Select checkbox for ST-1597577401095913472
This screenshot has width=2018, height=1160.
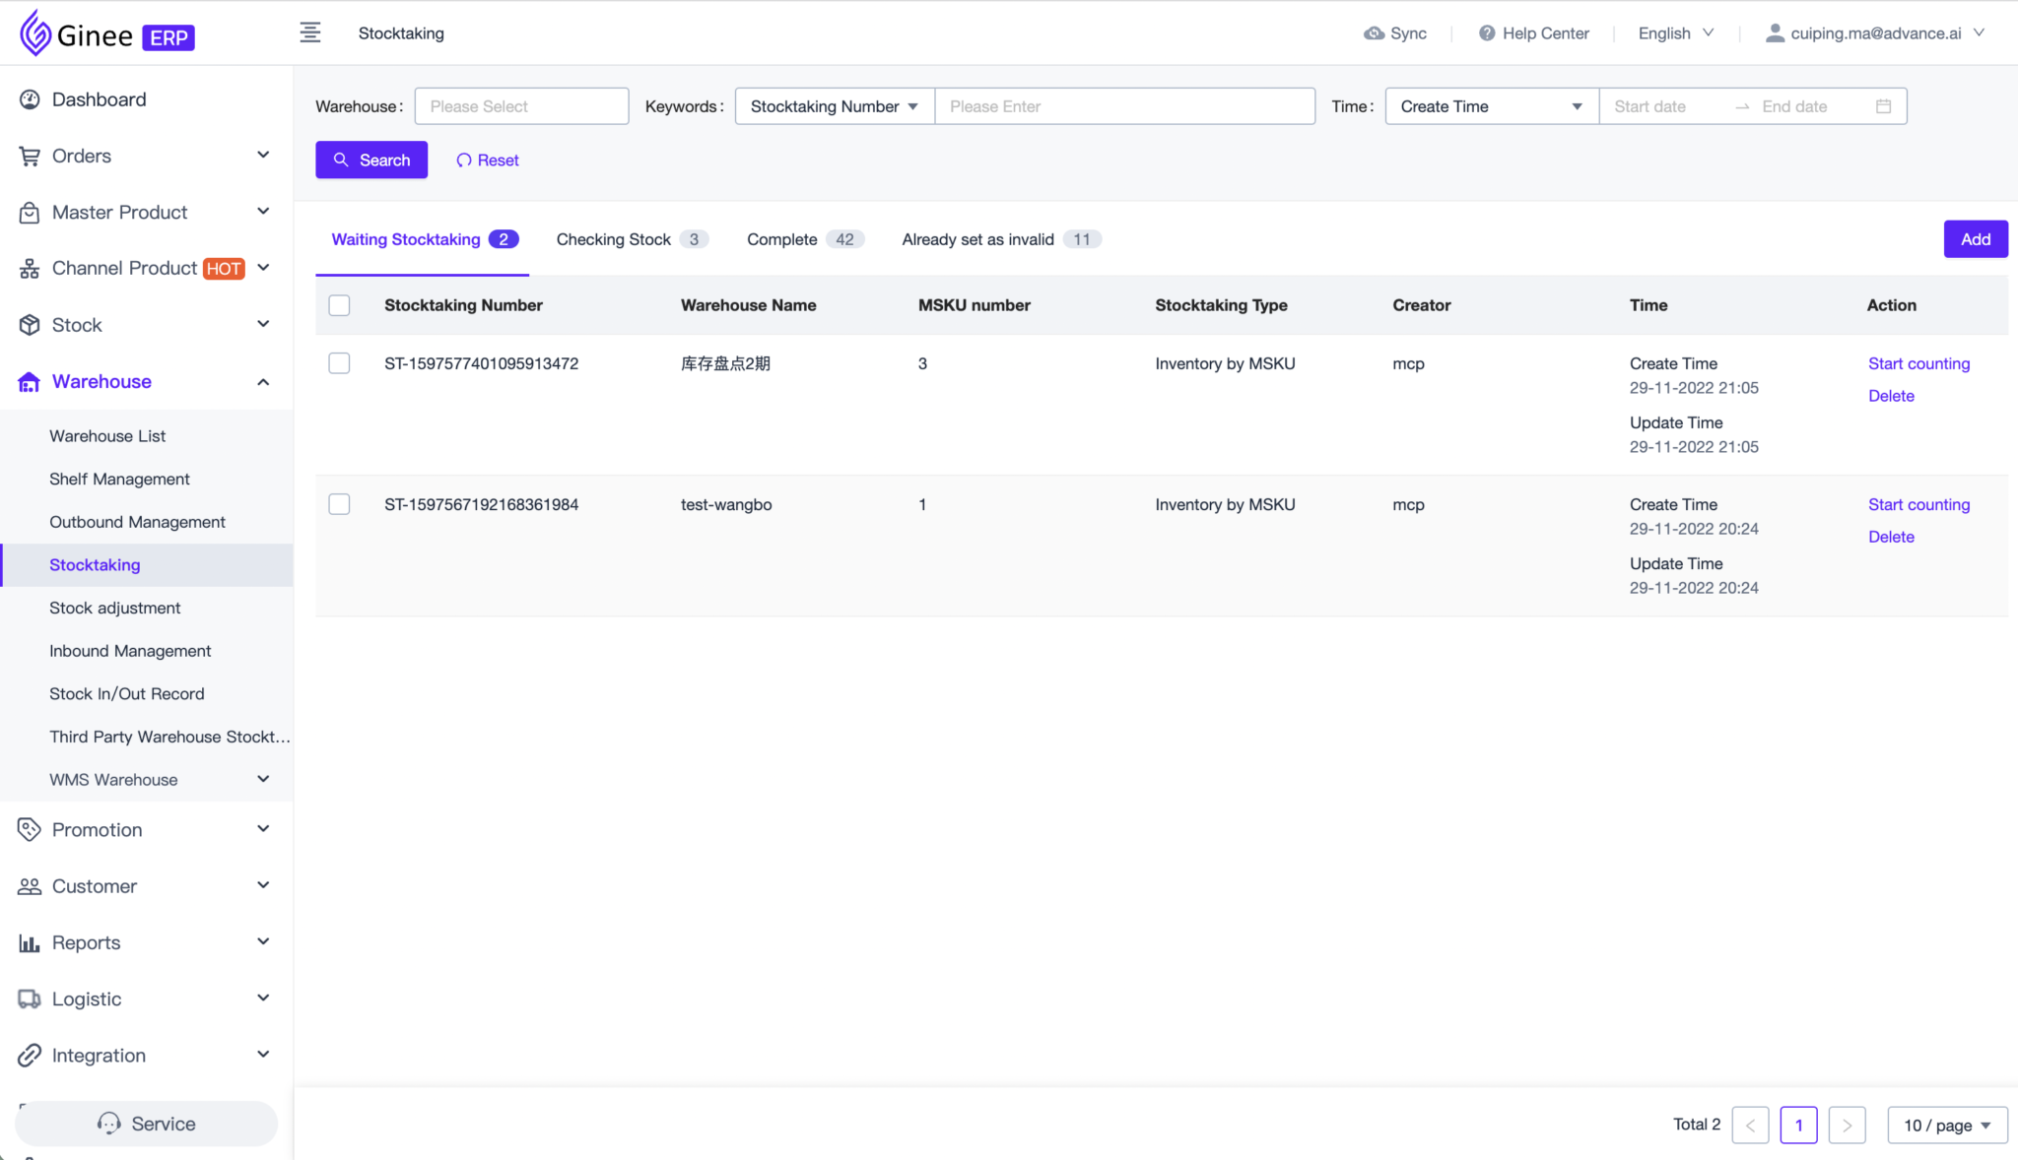pyautogui.click(x=339, y=362)
